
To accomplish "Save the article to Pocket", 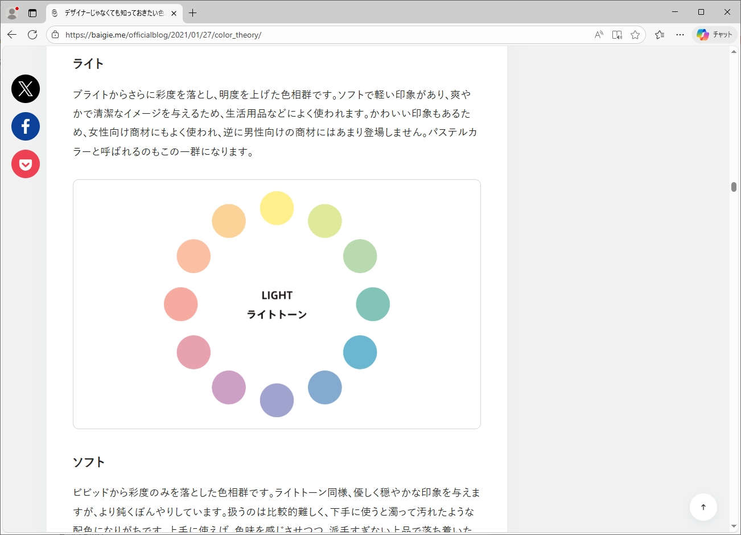I will pyautogui.click(x=26, y=164).
